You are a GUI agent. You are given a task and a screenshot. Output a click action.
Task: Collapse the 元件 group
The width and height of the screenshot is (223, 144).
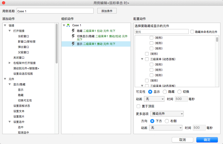pyautogui.click(x=5, y=79)
